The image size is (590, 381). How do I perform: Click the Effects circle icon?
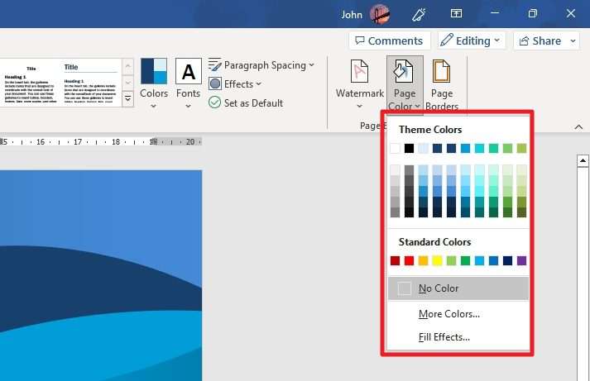215,83
